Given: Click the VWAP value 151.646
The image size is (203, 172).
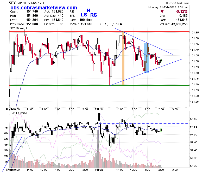Looking at the screenshot, I should (86, 24).
